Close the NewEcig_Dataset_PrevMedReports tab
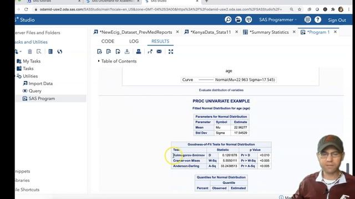355x199 pixels. point(177,32)
